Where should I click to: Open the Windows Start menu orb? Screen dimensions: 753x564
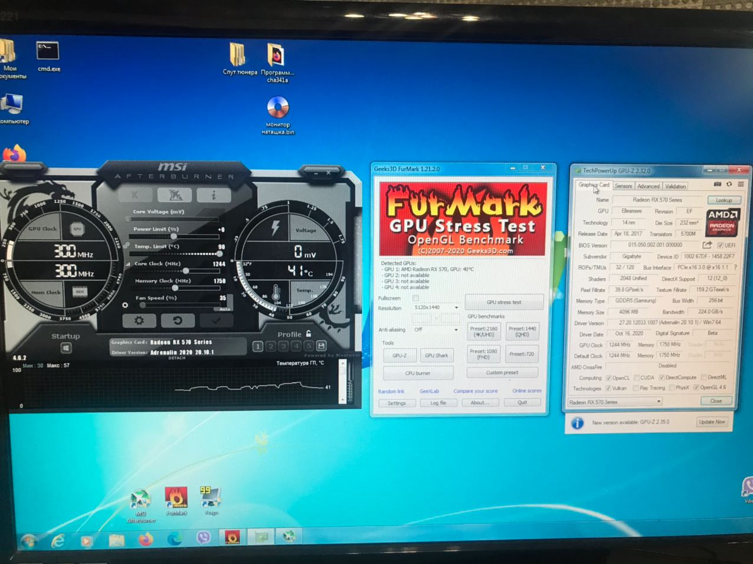[x=29, y=540]
